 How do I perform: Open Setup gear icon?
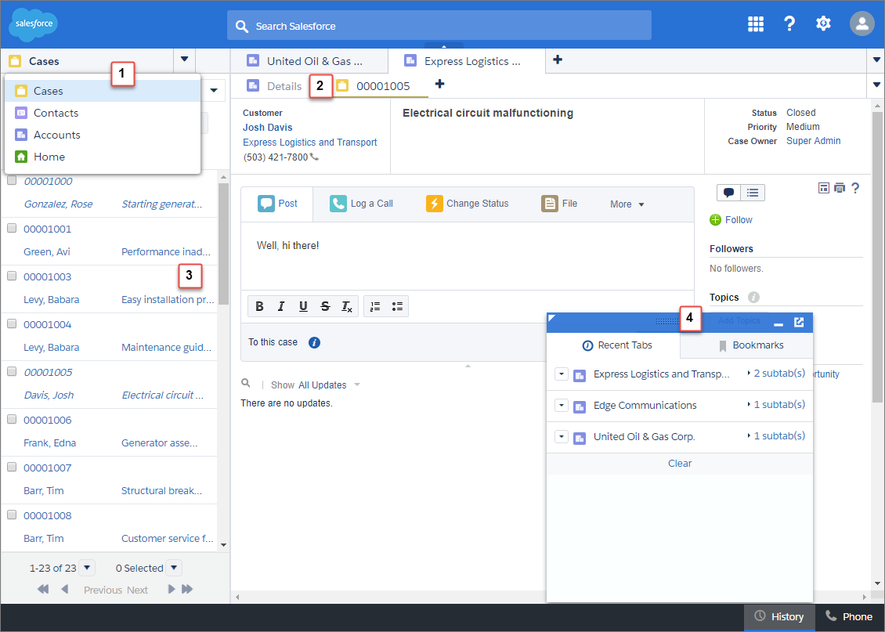coord(823,23)
